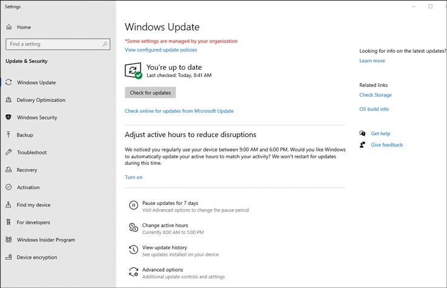
Task: Click the pause icon for Pause updates
Action: [133, 205]
